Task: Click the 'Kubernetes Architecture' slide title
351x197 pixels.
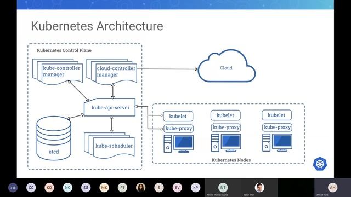Action: 97,26
